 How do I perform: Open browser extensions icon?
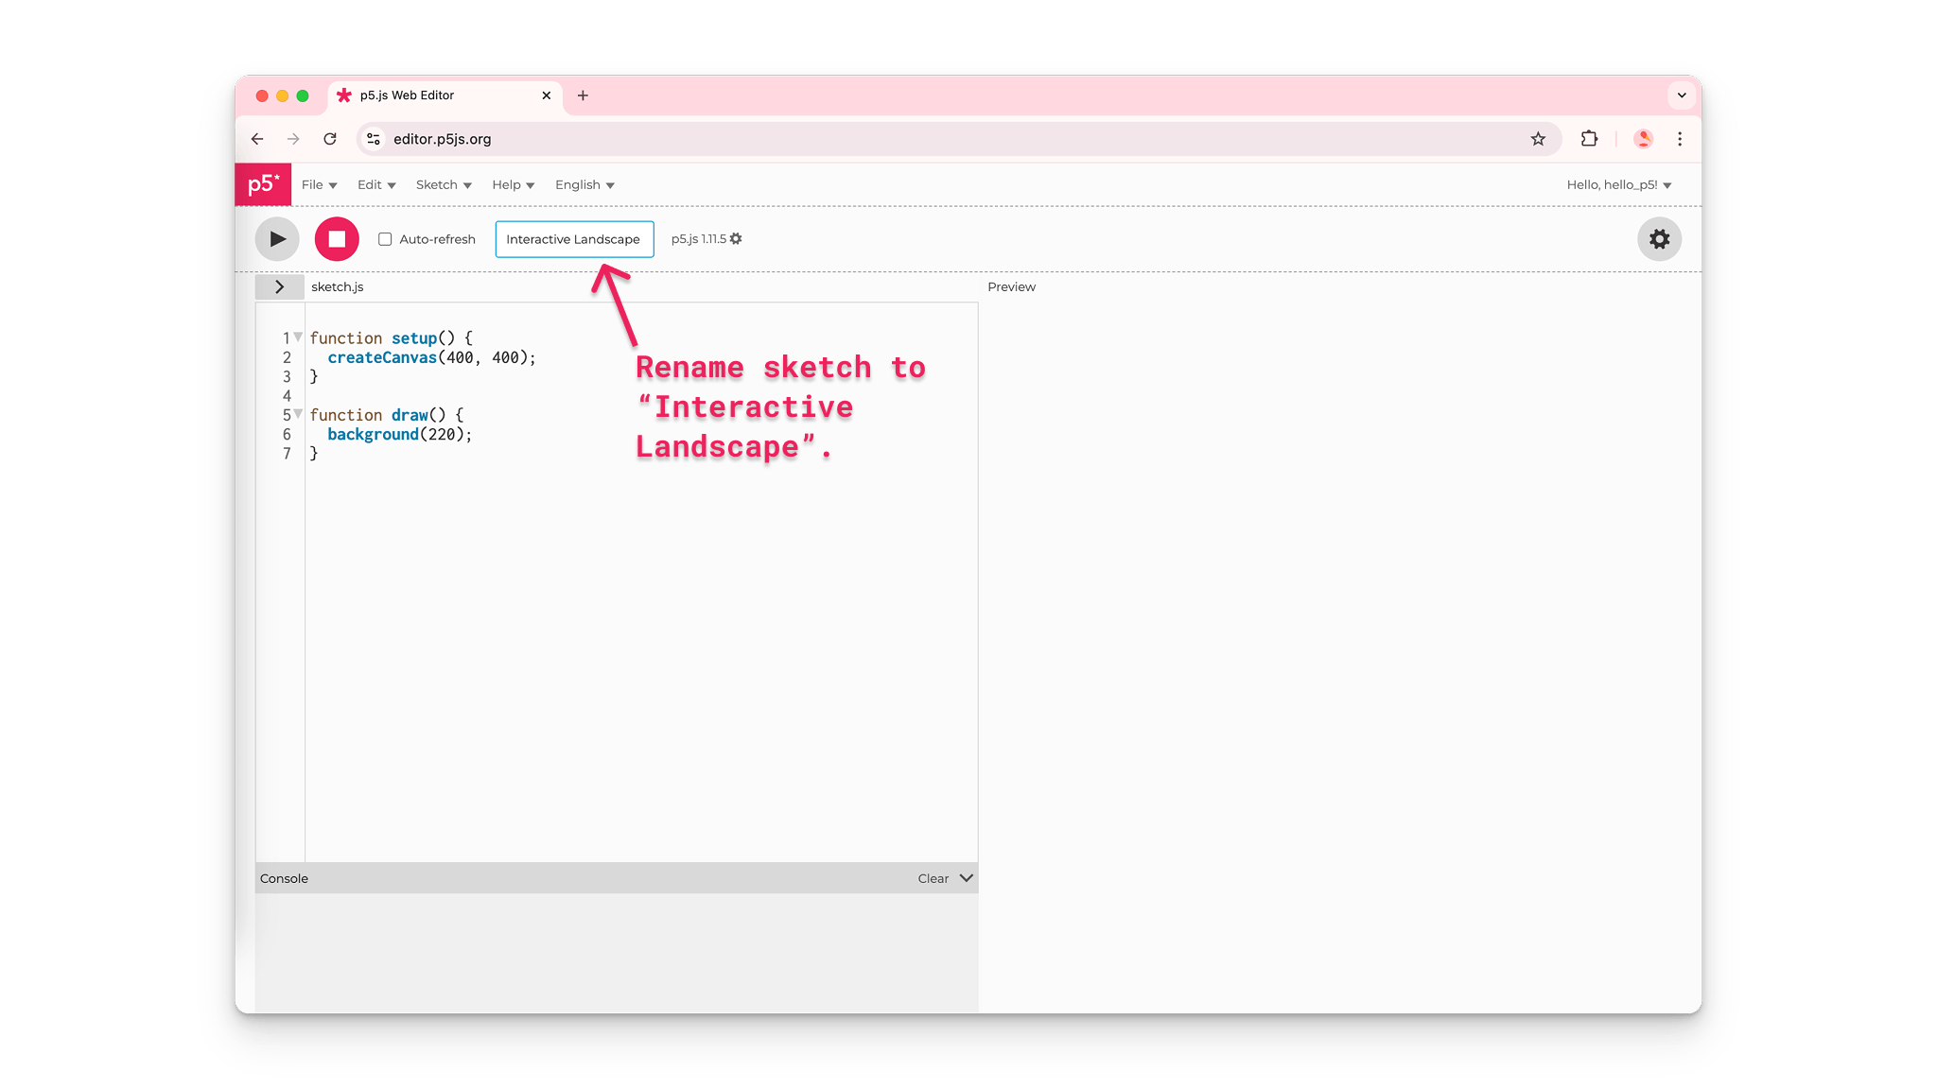pos(1588,138)
